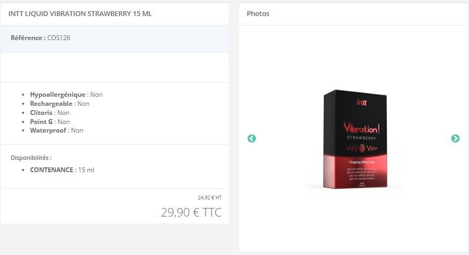Open the Vibration Strawberry product image
Screen dimensions: 469x255
point(355,139)
